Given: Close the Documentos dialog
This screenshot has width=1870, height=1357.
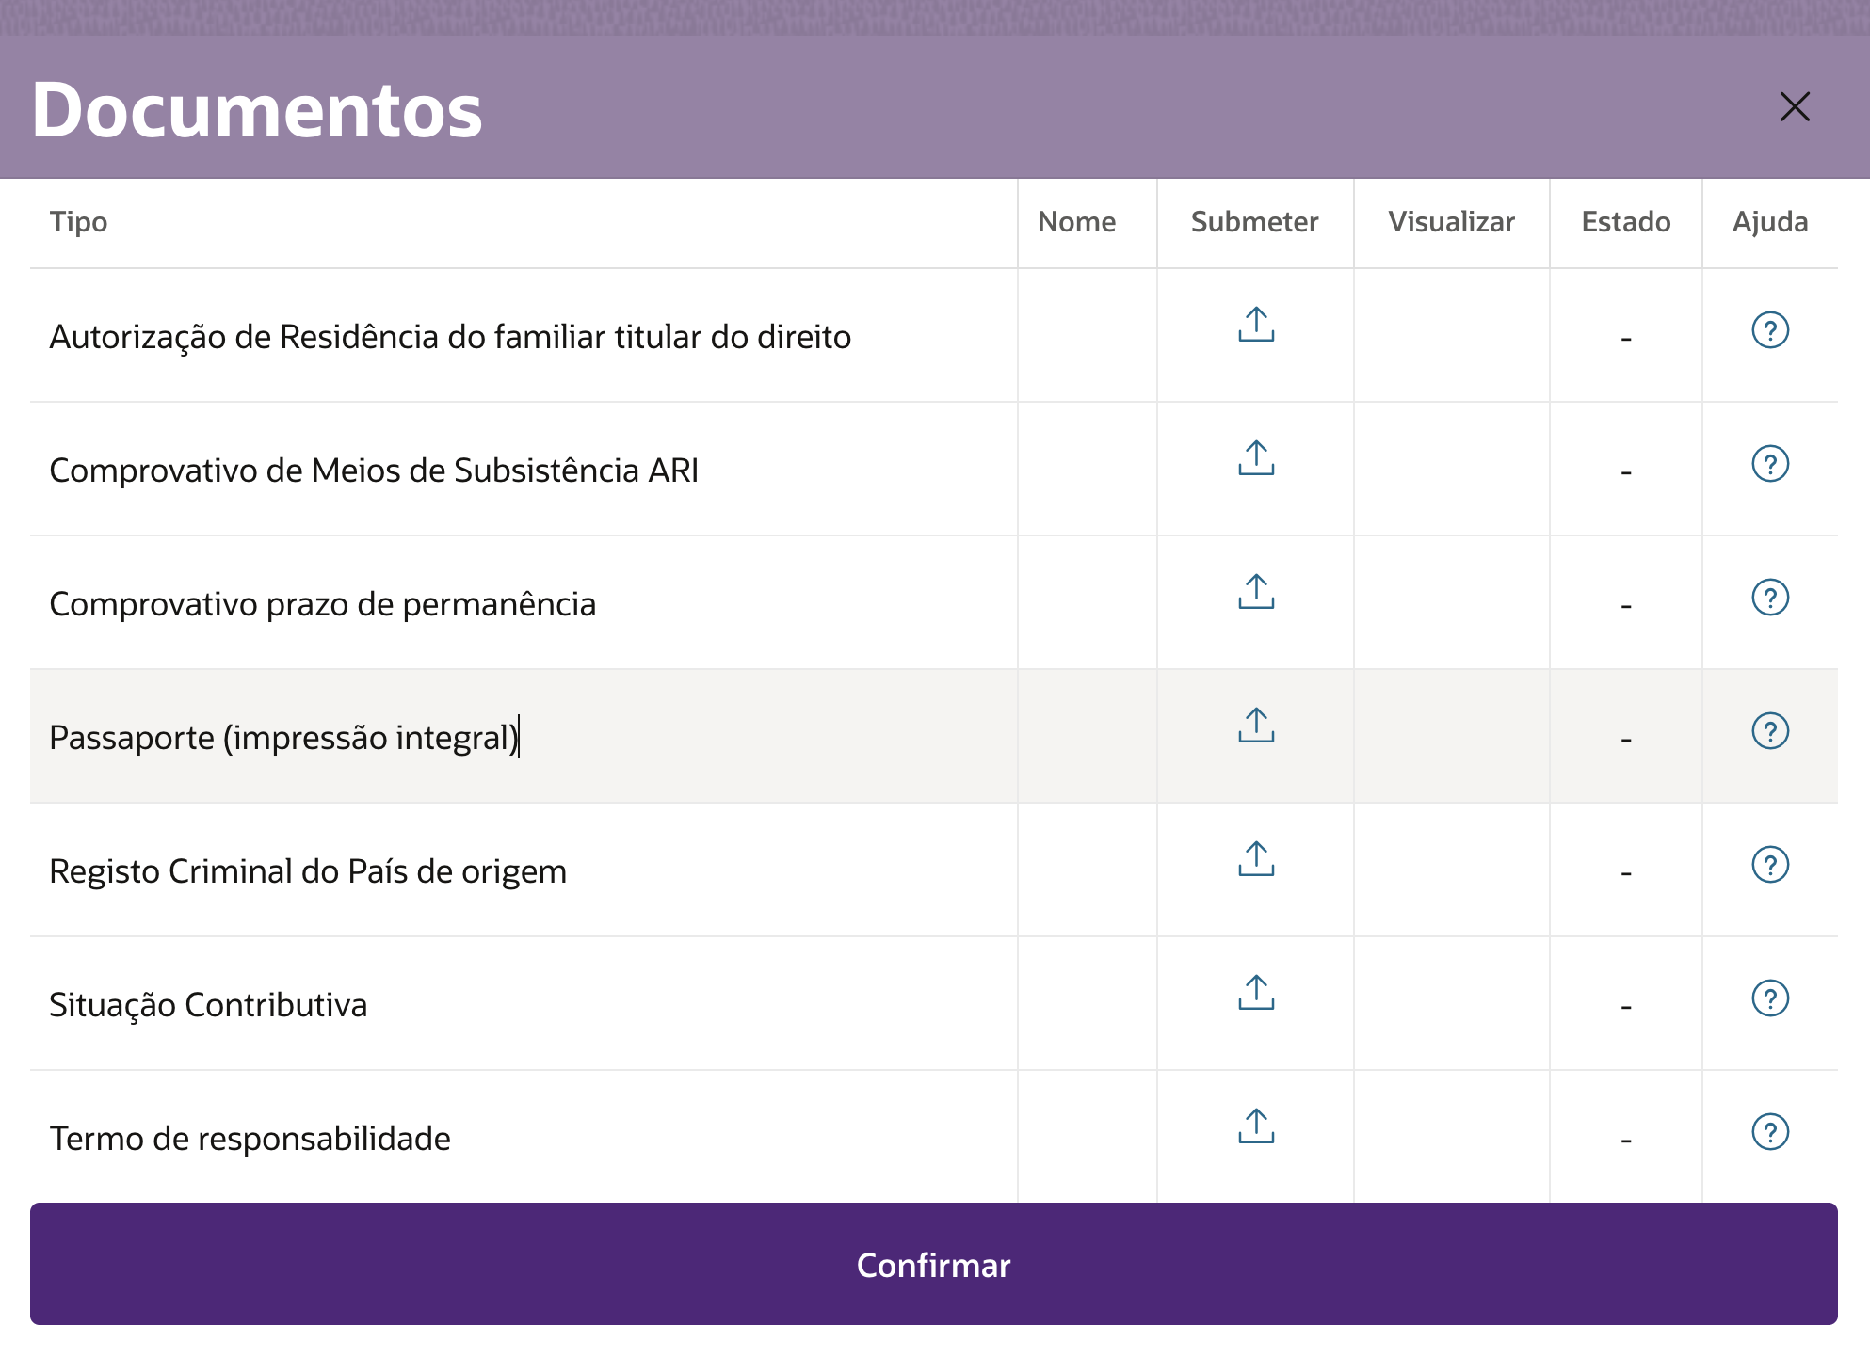Looking at the screenshot, I should [x=1795, y=107].
